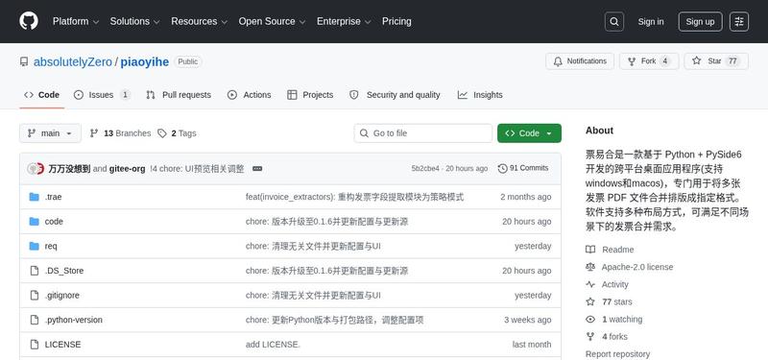Open the Pricing link

(x=396, y=21)
